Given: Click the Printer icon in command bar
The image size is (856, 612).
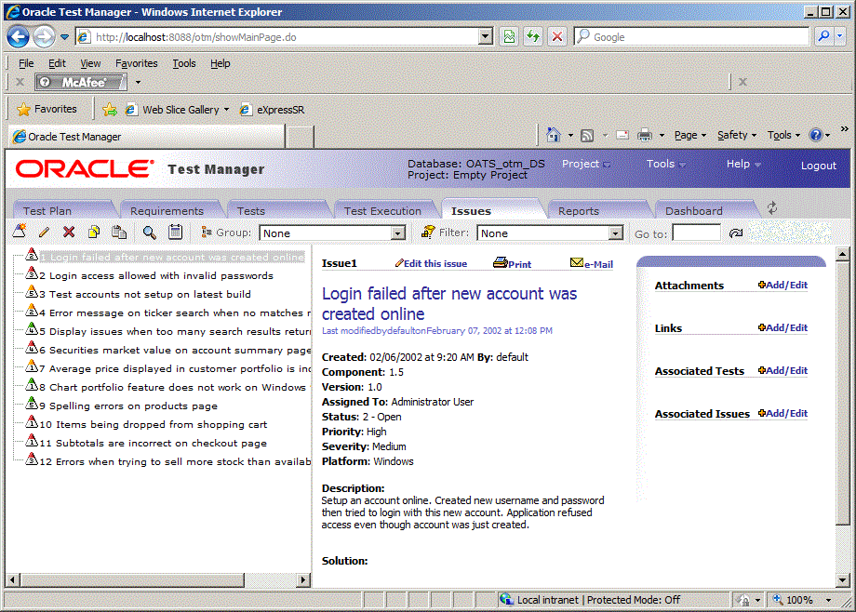Looking at the screenshot, I should click(x=645, y=135).
